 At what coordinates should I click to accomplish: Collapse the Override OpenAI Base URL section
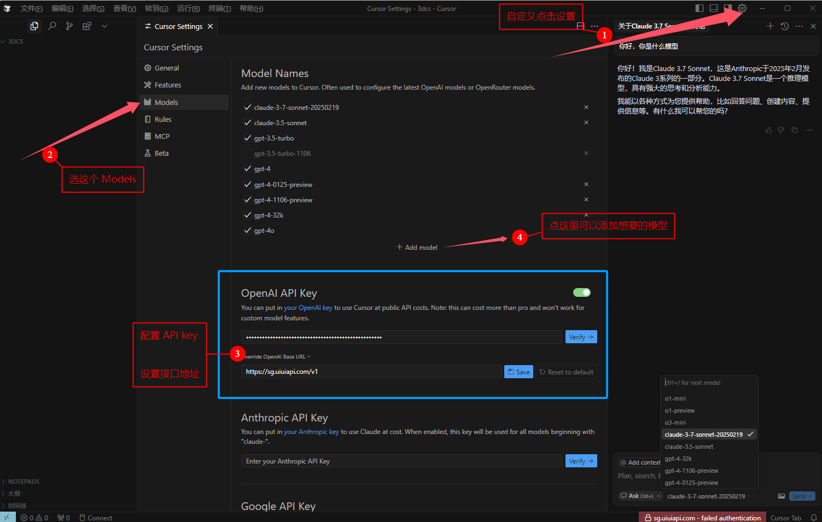point(276,357)
